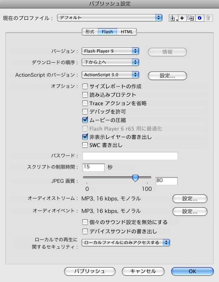Enable the サイズレポートの作成 checkbox
Screen dimensions: 219x282
point(85,86)
